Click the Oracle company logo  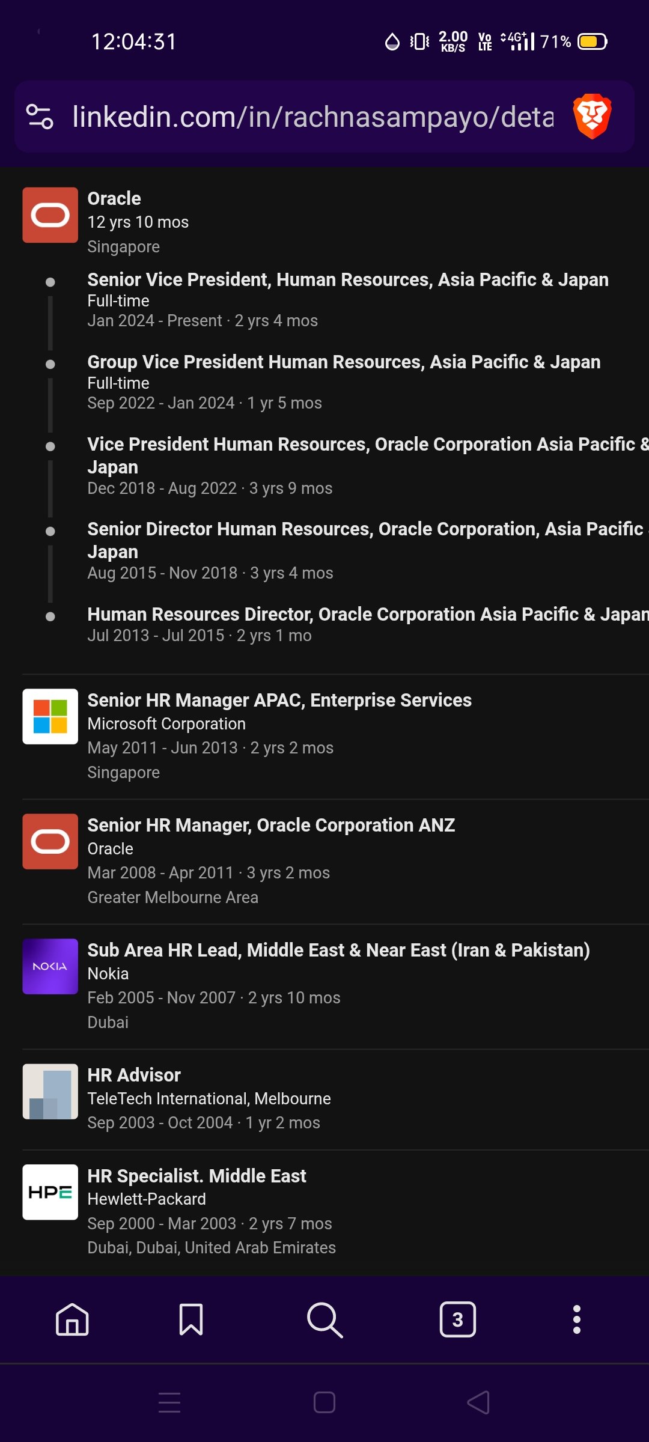[x=50, y=215]
